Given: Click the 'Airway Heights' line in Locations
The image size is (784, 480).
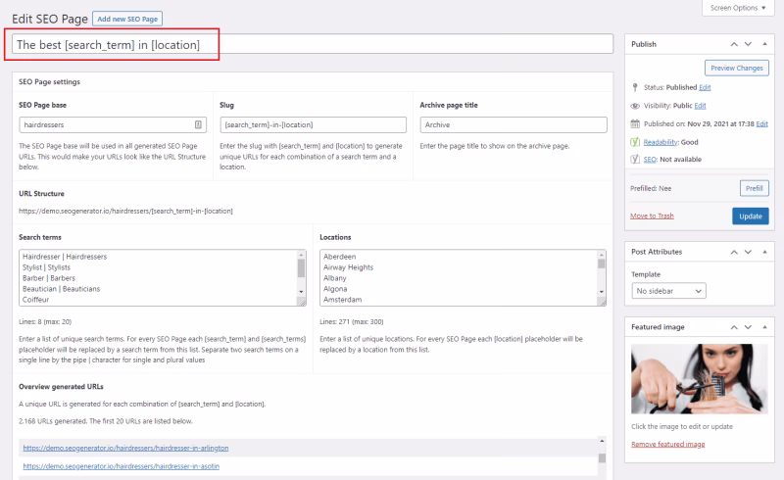Looking at the screenshot, I should (x=348, y=267).
